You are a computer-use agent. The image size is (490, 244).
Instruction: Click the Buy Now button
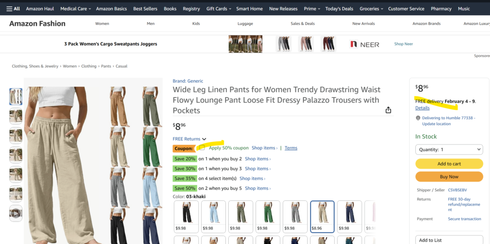point(449,177)
